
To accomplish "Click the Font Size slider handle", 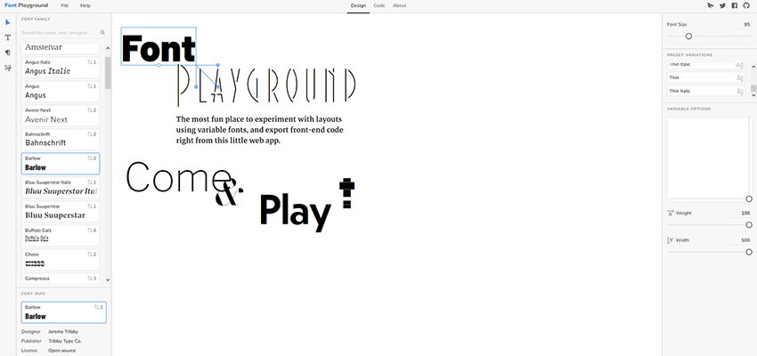I will click(x=689, y=36).
